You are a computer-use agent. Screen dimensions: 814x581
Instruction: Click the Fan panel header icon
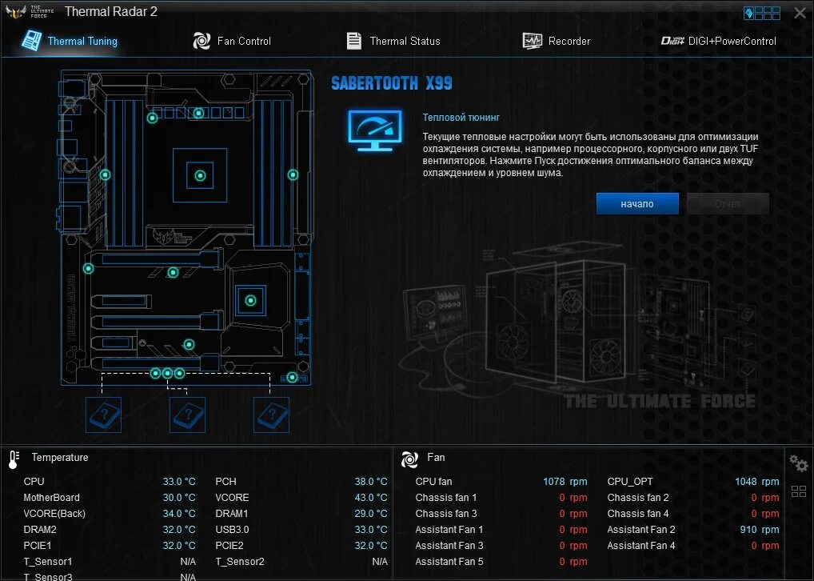409,459
